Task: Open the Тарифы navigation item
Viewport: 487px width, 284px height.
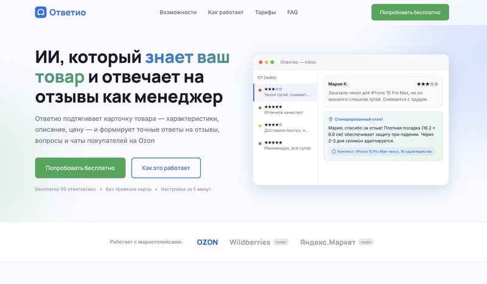Action: click(265, 12)
